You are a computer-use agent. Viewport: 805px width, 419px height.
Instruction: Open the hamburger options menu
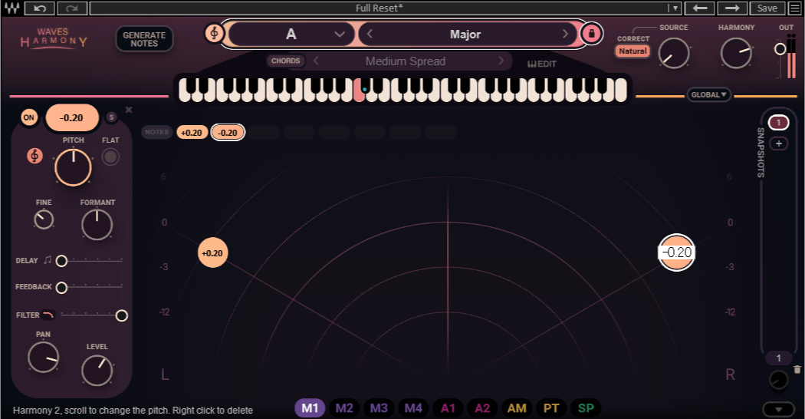coord(795,8)
